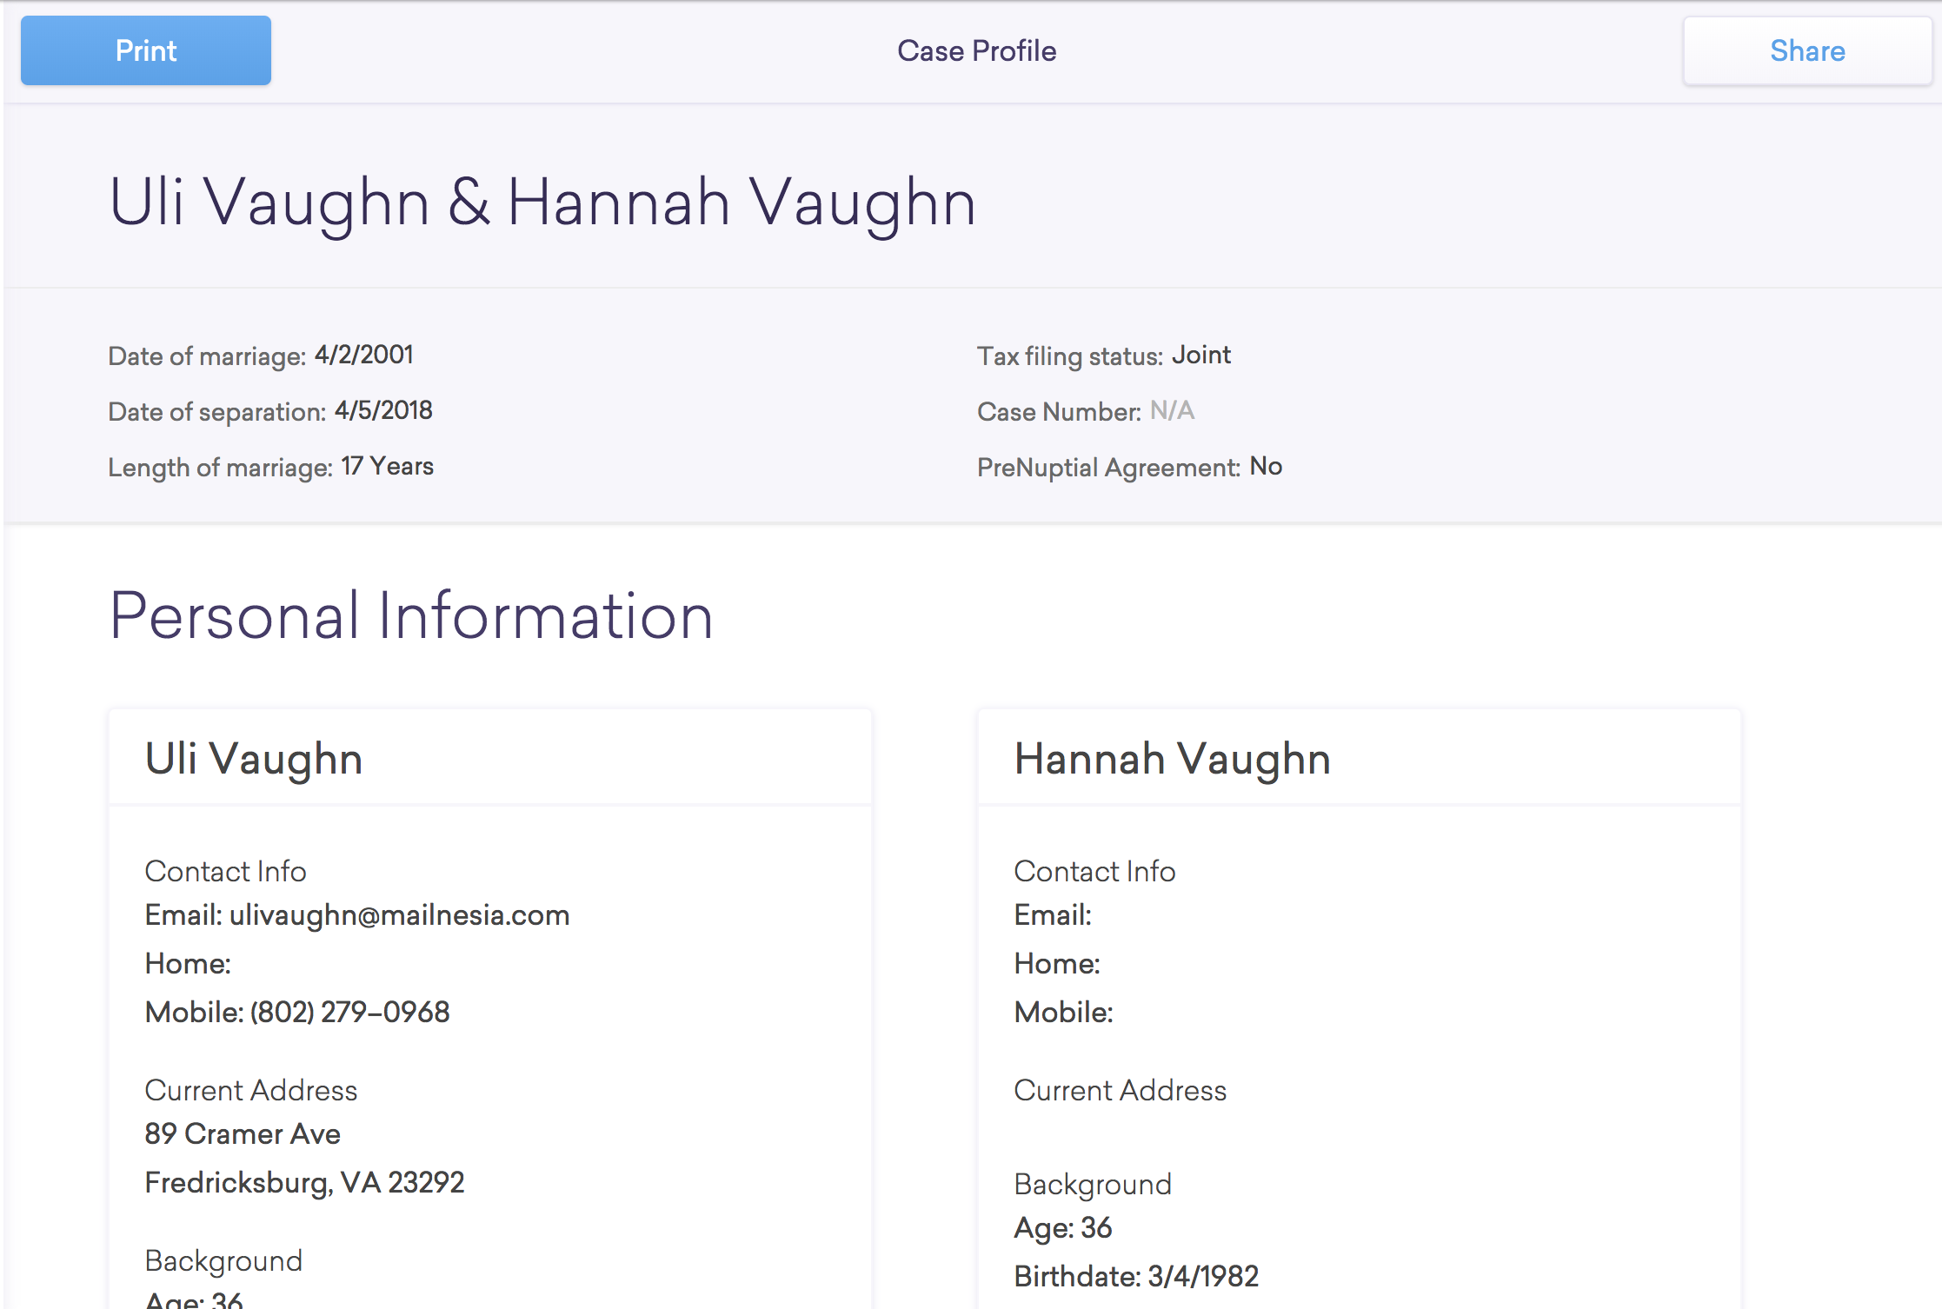Click Background label in Hannah Vaughn card
This screenshot has height=1309, width=1942.
[1093, 1184]
